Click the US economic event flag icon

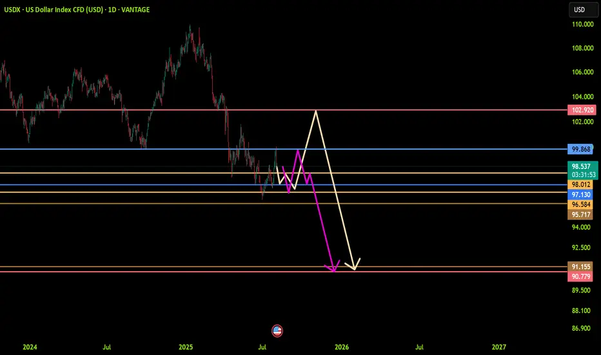pos(277,330)
